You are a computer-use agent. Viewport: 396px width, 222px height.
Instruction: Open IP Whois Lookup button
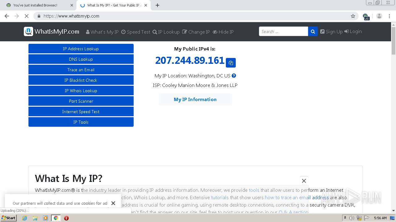81,91
